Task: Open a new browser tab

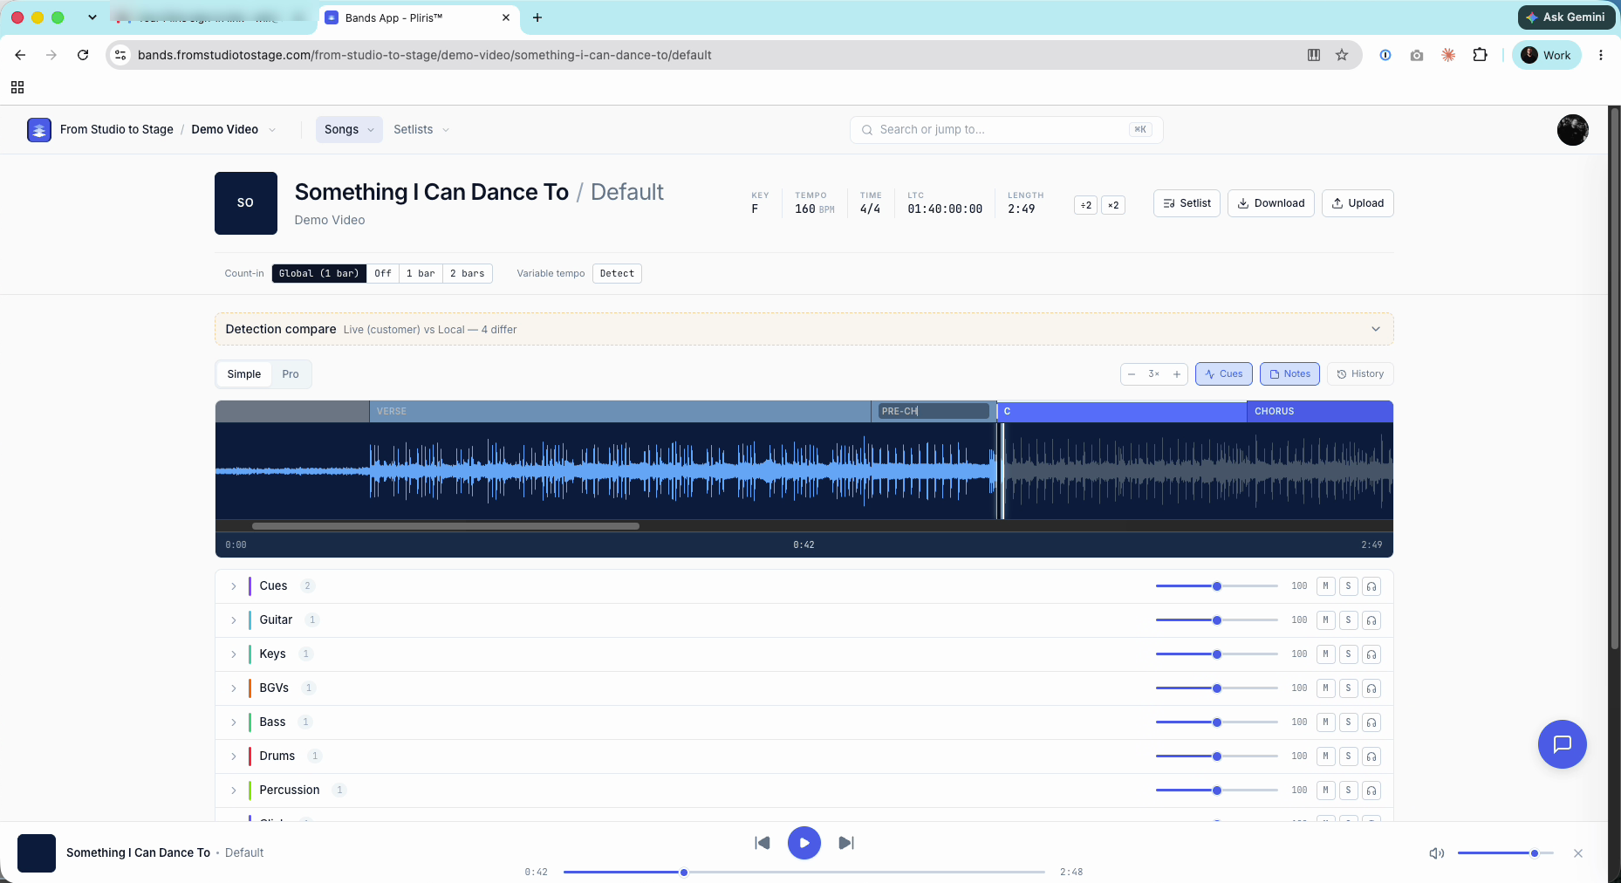Action: pos(537,17)
